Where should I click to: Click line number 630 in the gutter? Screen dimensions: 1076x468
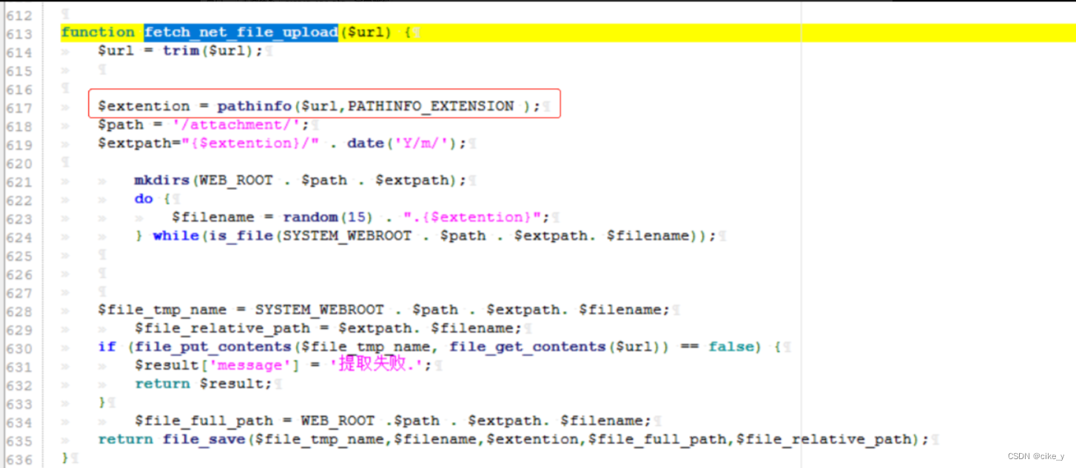19,348
